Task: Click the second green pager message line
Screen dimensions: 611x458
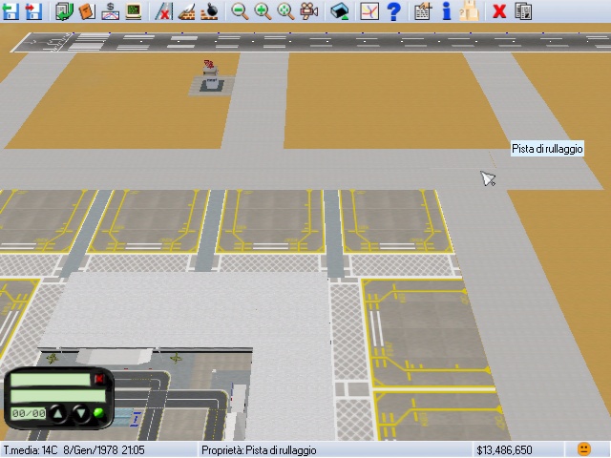Action: click(58, 397)
